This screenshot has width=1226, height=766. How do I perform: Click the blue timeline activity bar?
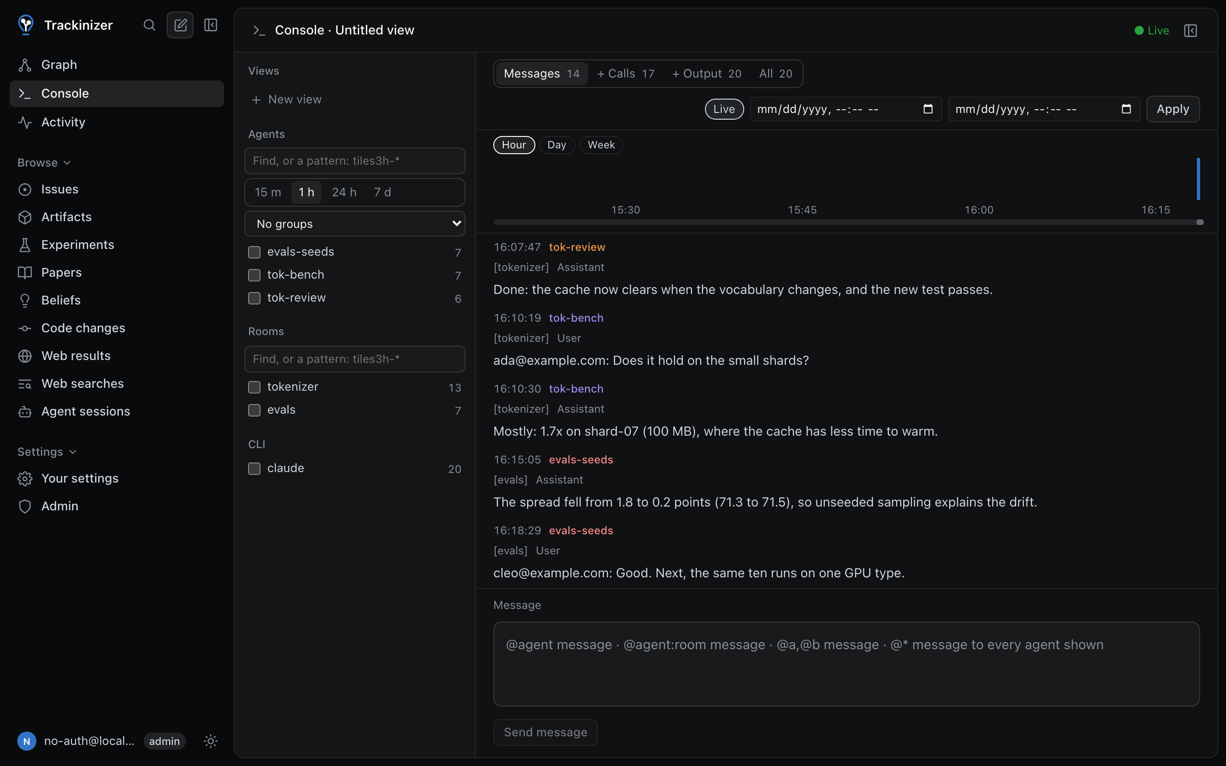(x=1198, y=179)
